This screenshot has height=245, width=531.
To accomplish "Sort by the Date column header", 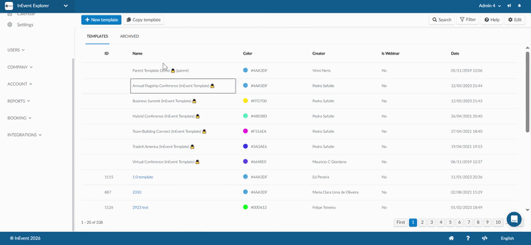I will pyautogui.click(x=455, y=54).
